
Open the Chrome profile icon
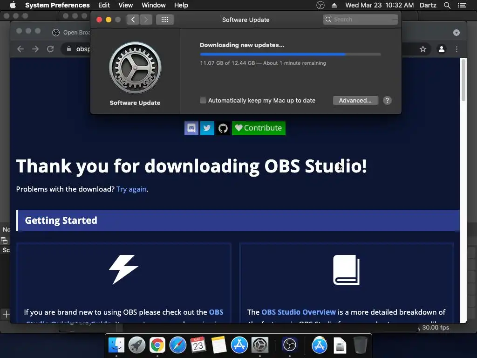[442, 48]
